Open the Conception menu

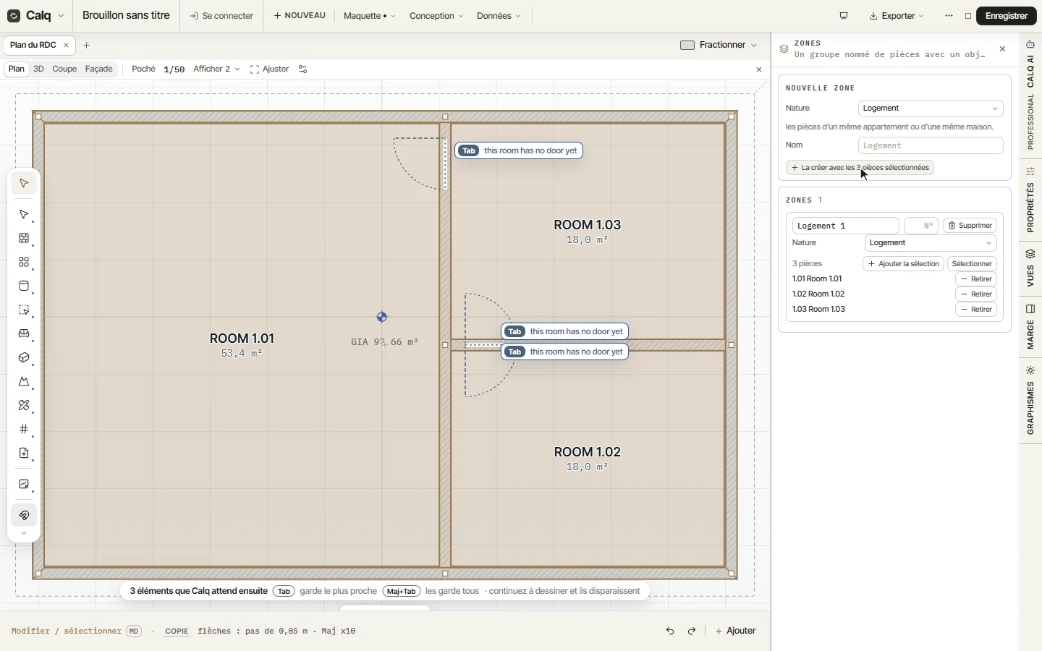tap(436, 16)
